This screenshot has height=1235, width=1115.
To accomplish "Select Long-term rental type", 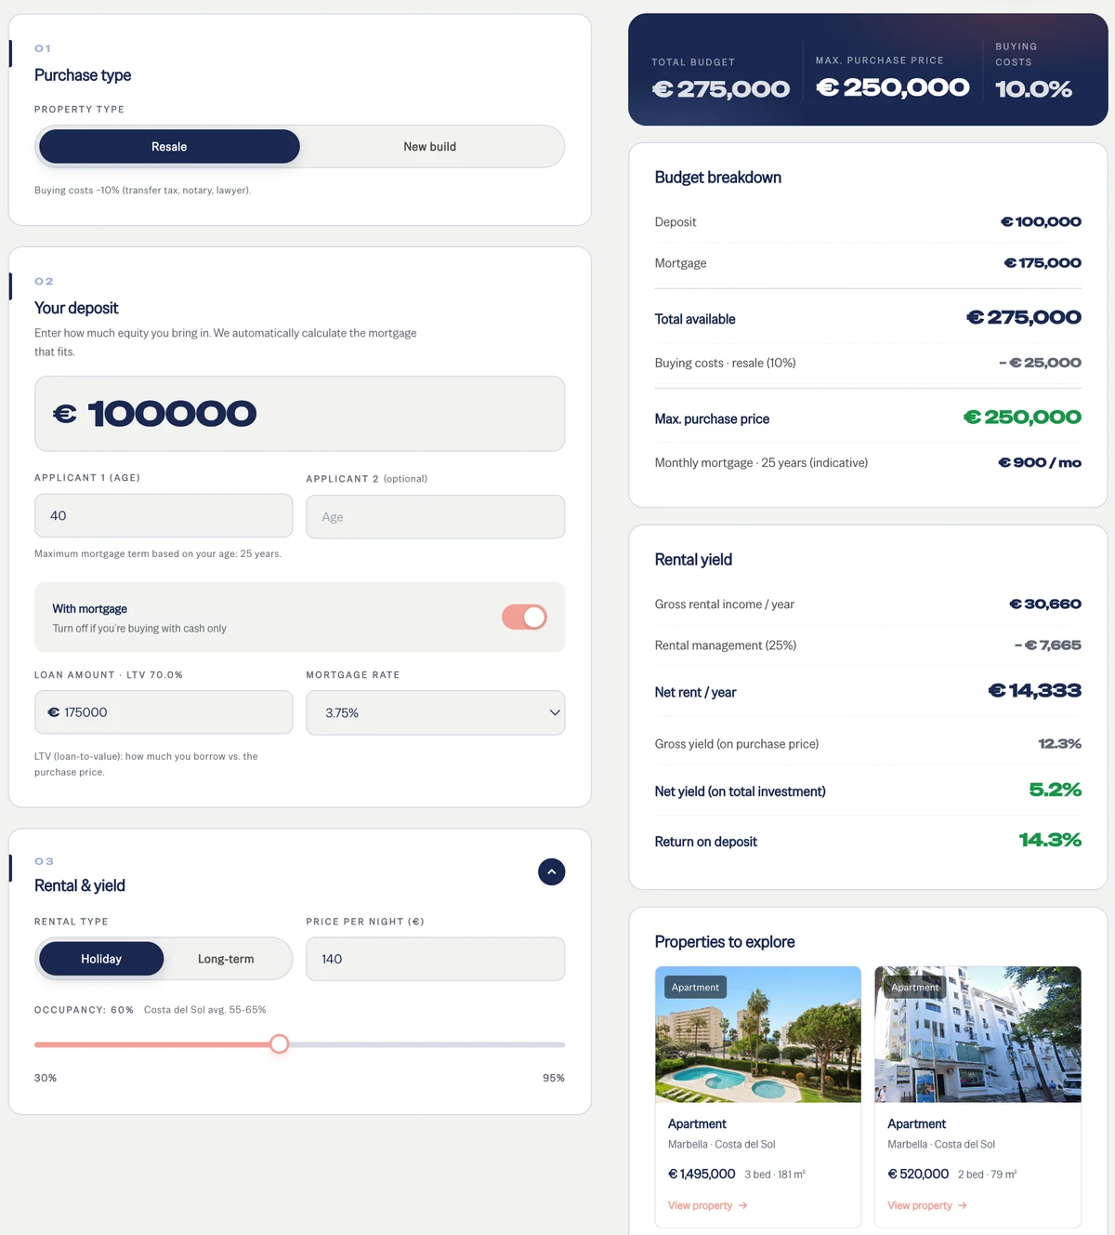I will [226, 959].
